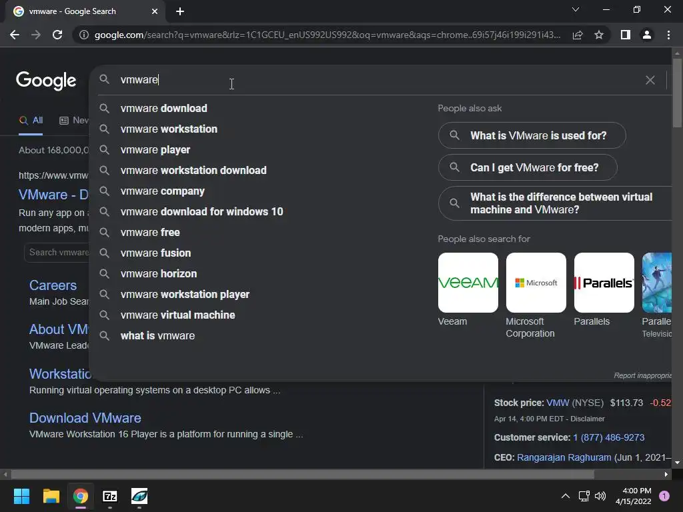Open the Microsoft Corporation thumbnail
683x512 pixels.
536,283
